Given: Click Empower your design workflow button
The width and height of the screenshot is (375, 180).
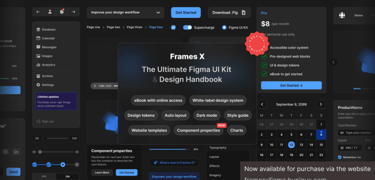Looking at the screenshot, I should pos(174,177).
